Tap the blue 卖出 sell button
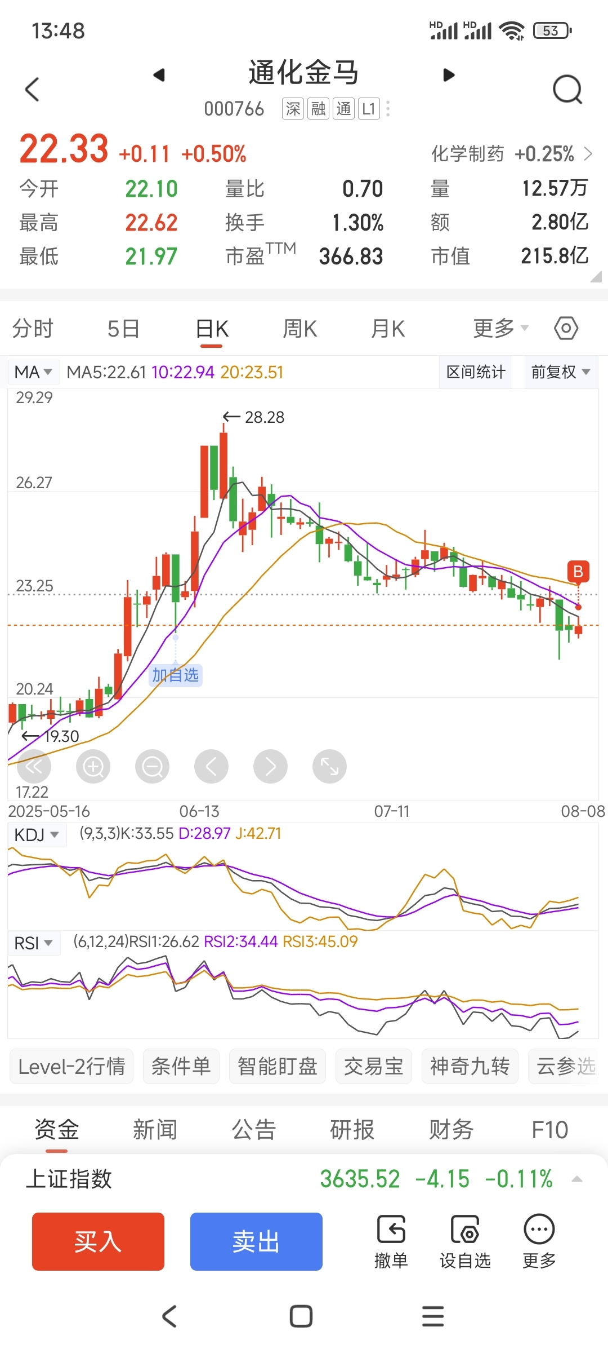The image size is (608, 1353). (x=256, y=1241)
